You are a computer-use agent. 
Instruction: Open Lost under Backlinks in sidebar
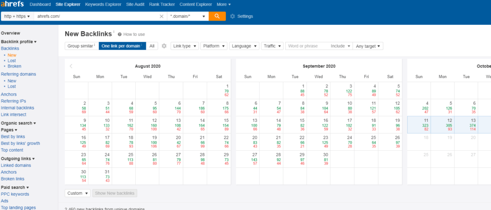point(12,61)
